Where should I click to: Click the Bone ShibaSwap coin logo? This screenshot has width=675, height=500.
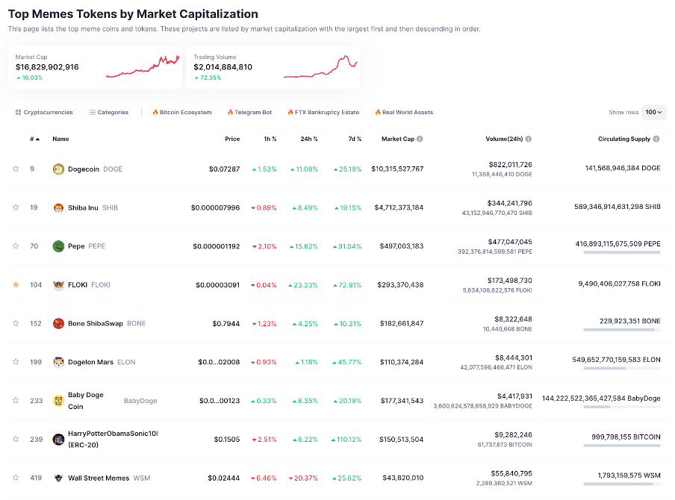[x=58, y=324]
